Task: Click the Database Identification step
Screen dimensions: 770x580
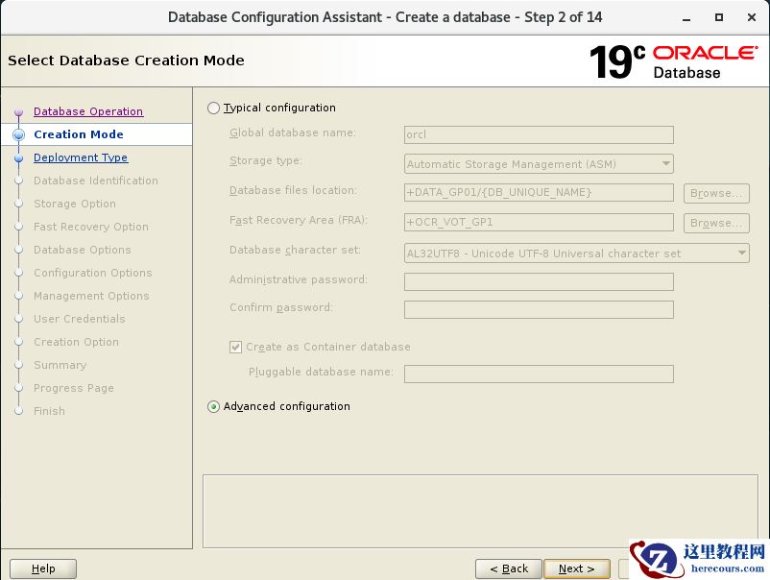Action: tap(96, 181)
